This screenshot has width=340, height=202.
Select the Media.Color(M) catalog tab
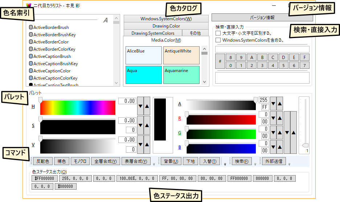tap(166, 40)
